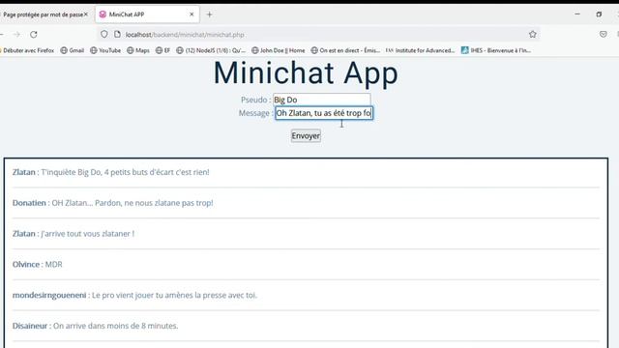Click the Message input field
619x348 pixels.
coord(324,113)
